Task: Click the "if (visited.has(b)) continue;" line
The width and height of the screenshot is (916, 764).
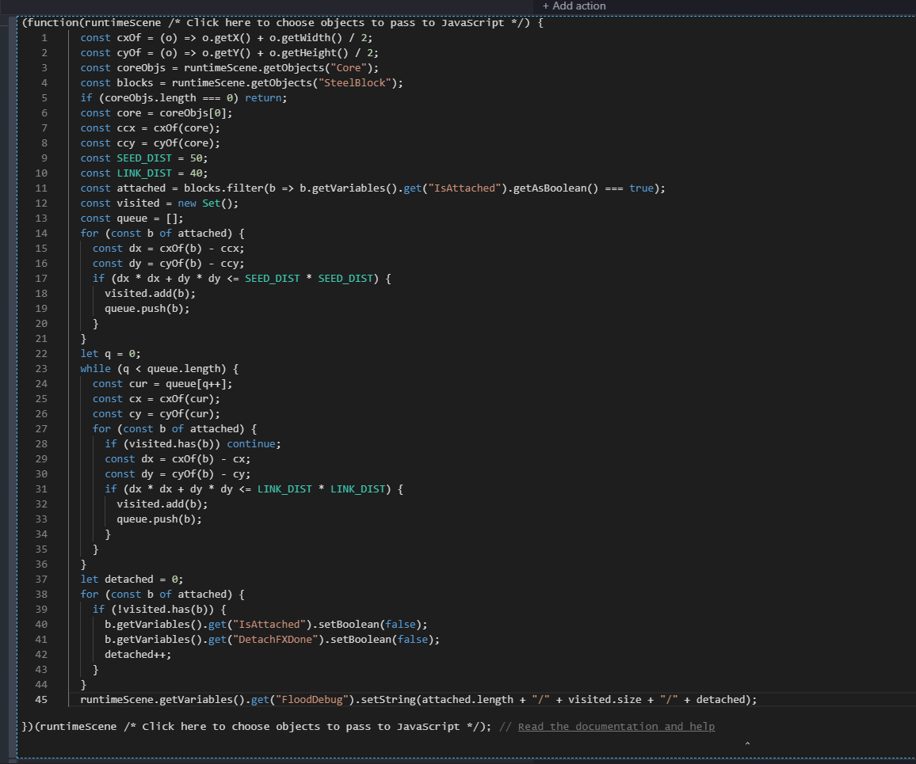Action: pyautogui.click(x=193, y=444)
